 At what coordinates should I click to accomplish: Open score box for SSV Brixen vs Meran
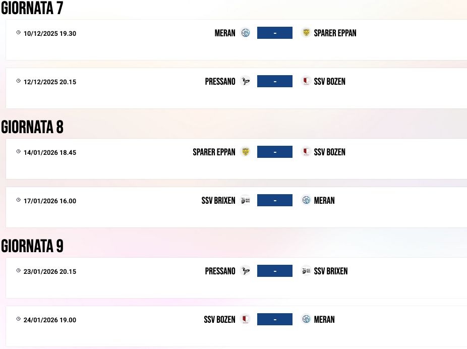(275, 200)
